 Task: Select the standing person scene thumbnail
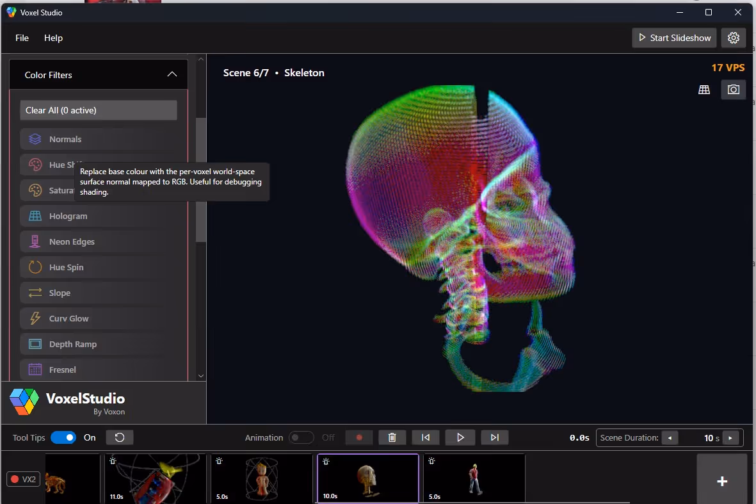(x=474, y=478)
